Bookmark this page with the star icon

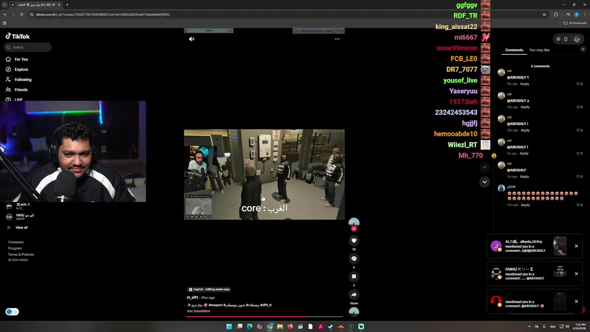(x=544, y=14)
